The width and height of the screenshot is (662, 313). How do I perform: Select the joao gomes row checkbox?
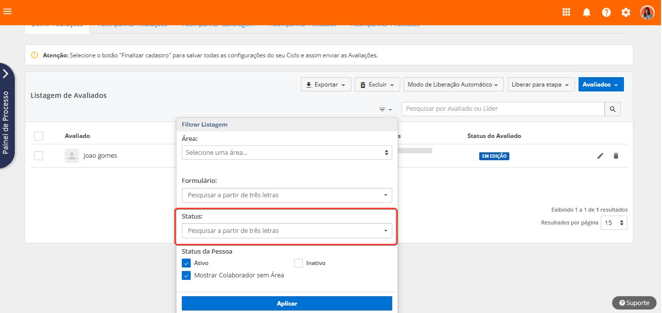coord(39,156)
